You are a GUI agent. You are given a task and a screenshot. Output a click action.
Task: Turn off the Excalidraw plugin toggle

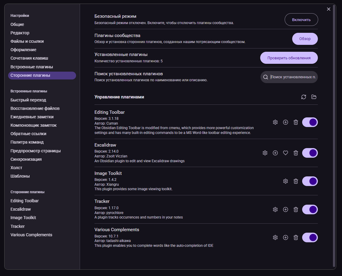click(x=310, y=153)
